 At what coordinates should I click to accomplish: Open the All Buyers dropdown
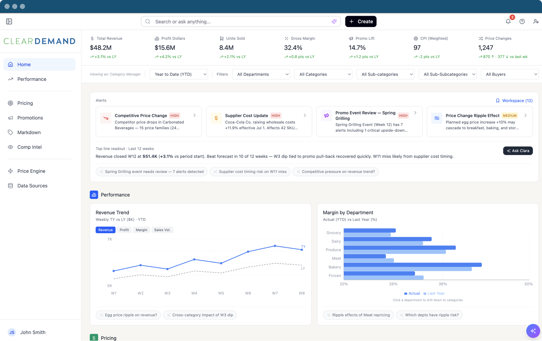point(509,74)
